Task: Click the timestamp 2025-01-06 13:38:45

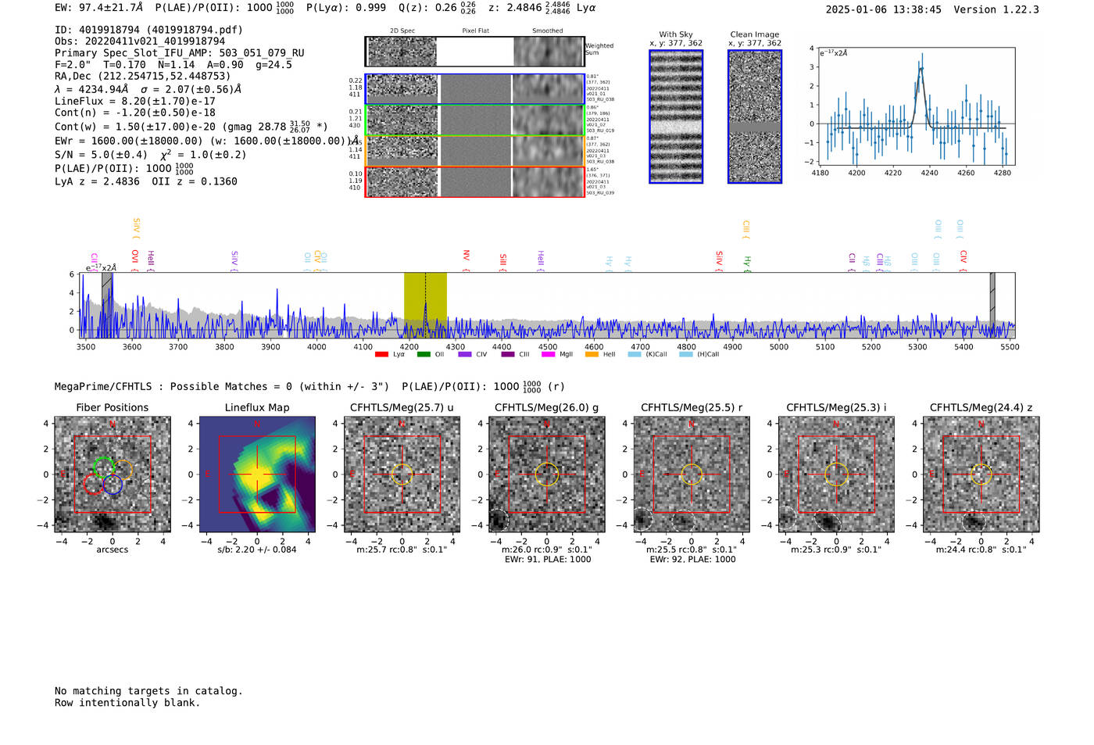Action: (x=884, y=9)
